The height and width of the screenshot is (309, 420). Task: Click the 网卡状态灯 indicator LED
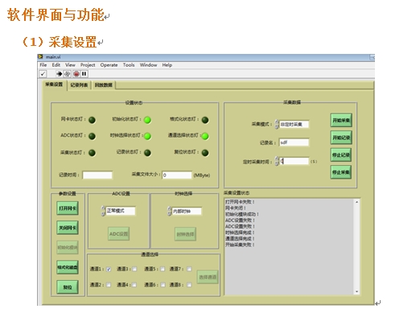click(92, 120)
